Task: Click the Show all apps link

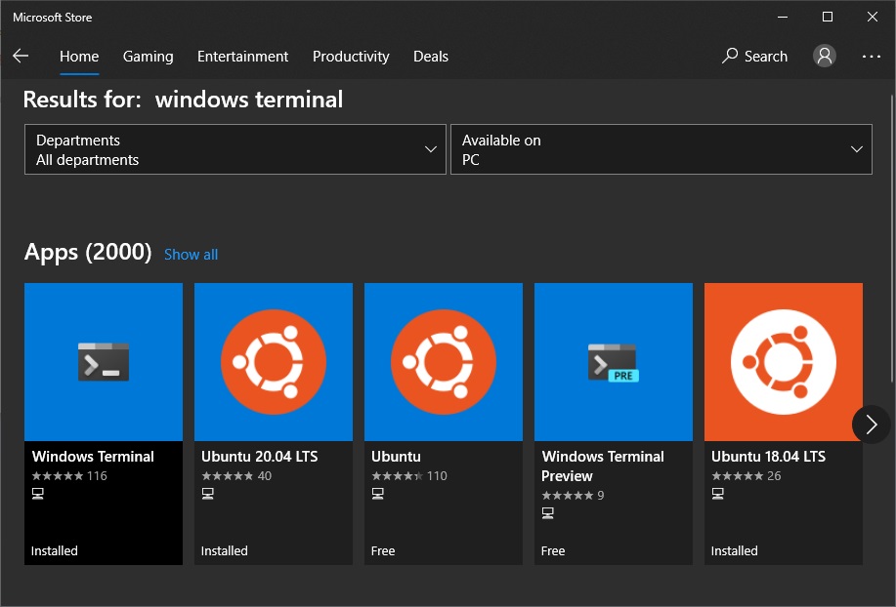Action: 191,255
